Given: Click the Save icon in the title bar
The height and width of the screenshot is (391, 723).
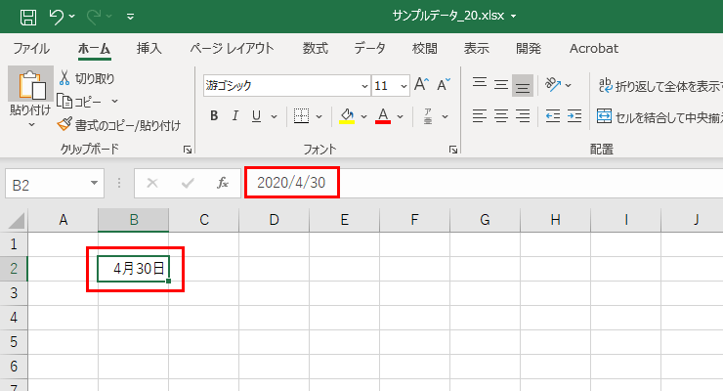Looking at the screenshot, I should click(28, 17).
